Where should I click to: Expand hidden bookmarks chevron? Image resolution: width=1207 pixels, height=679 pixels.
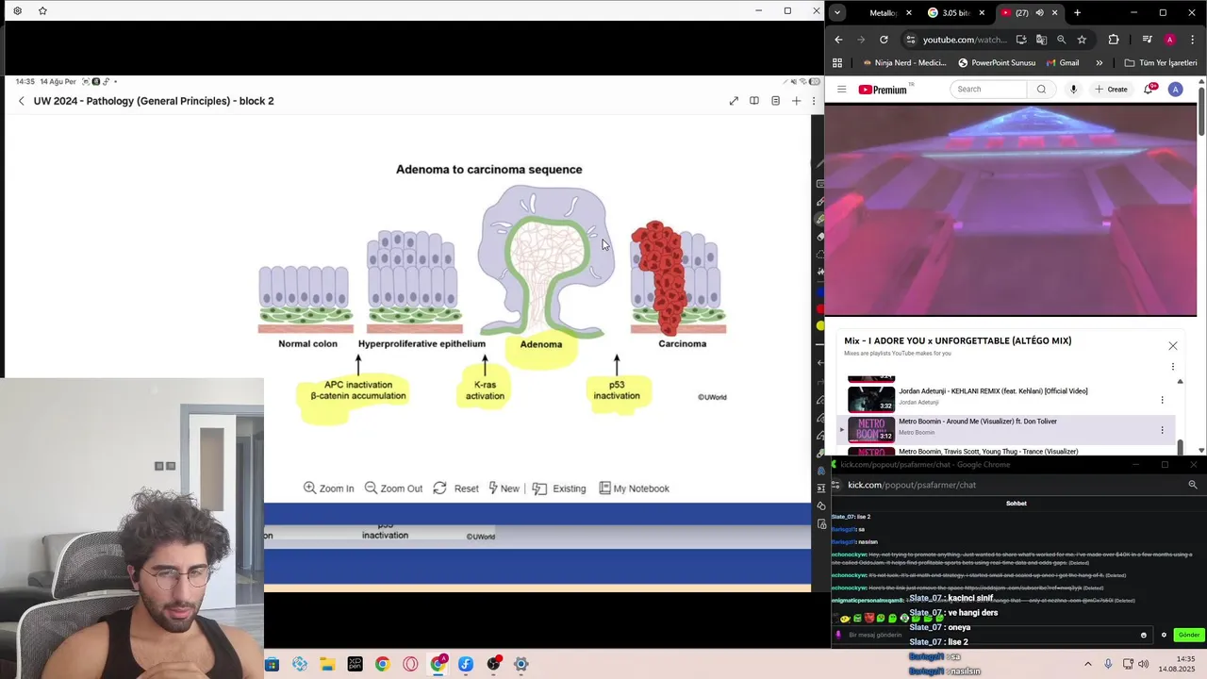click(1100, 63)
